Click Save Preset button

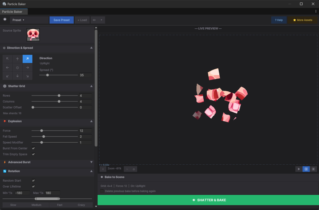pos(62,20)
